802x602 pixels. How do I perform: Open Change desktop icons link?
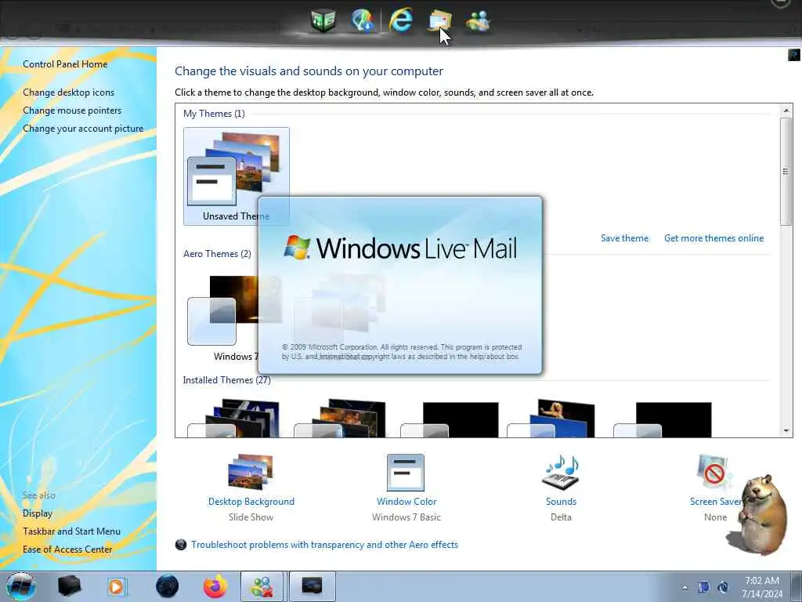[69, 92]
